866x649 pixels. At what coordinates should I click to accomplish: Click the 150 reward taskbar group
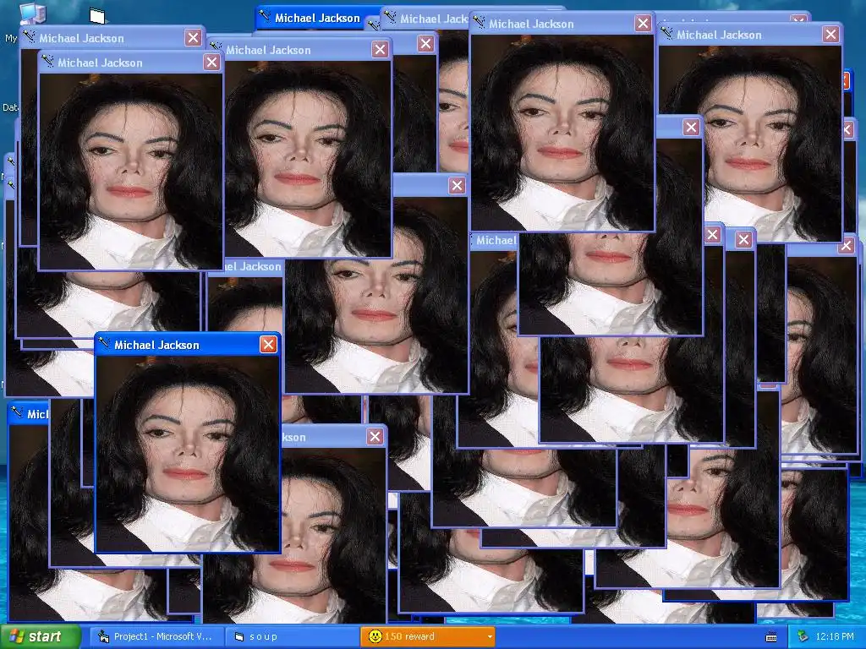pos(427,636)
